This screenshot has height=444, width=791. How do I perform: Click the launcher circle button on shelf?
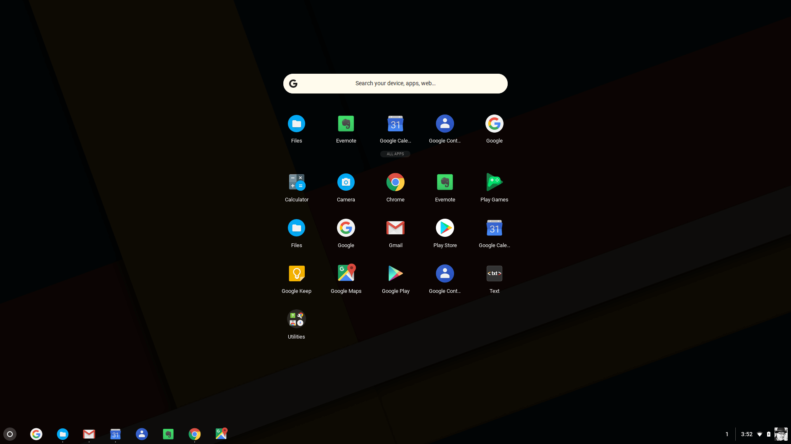(x=10, y=434)
